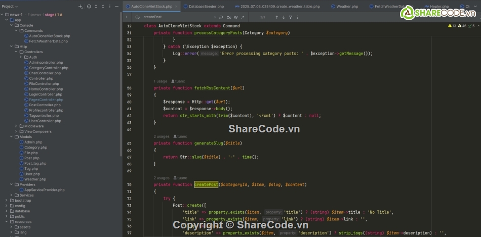Image resolution: width=481 pixels, height=237 pixels.
Task: Click the '1 usage' hint above fetchRssContent
Action: coord(161,81)
